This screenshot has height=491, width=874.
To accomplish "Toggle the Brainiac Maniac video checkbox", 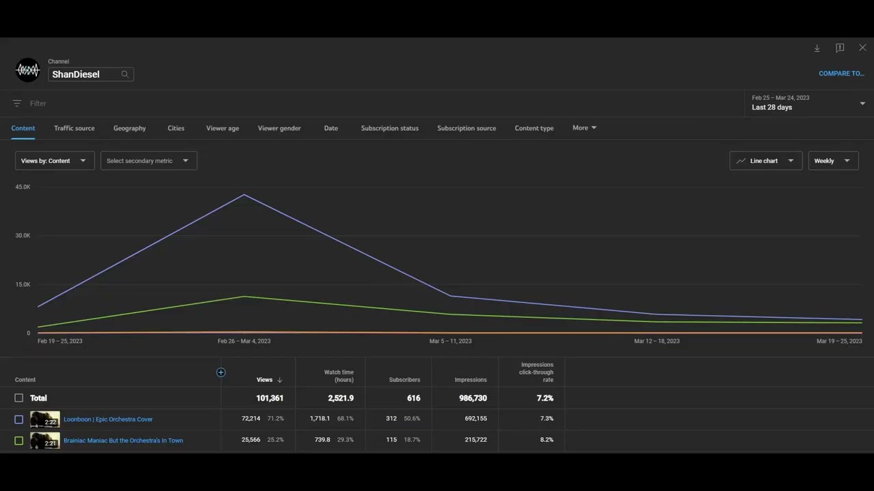I will [x=19, y=441].
